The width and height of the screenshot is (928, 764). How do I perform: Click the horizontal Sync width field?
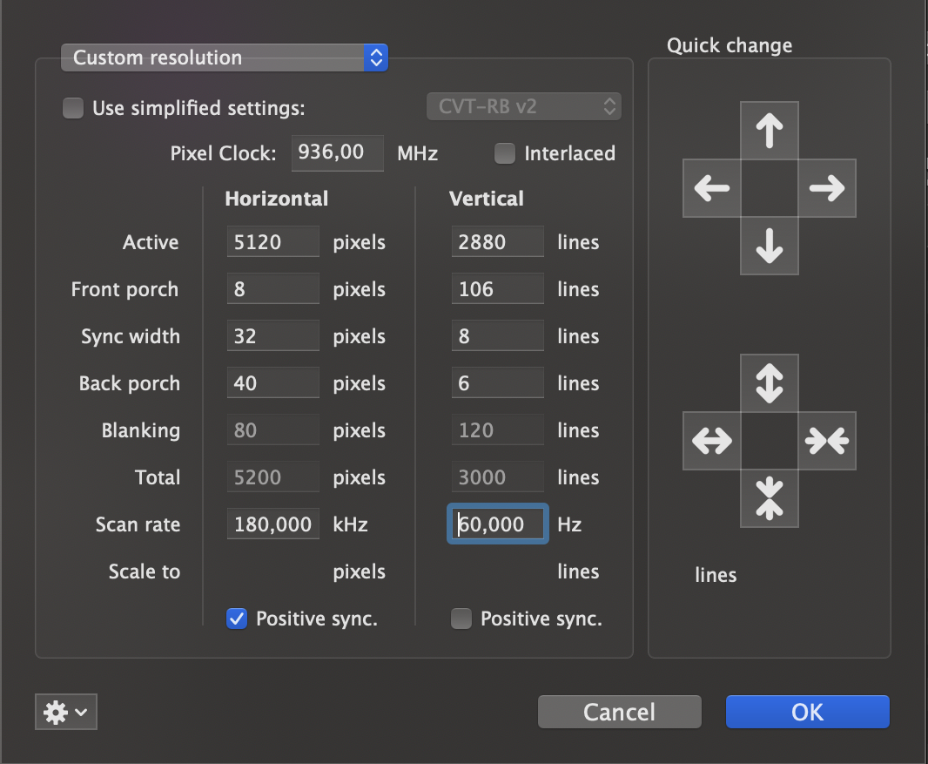tap(273, 335)
